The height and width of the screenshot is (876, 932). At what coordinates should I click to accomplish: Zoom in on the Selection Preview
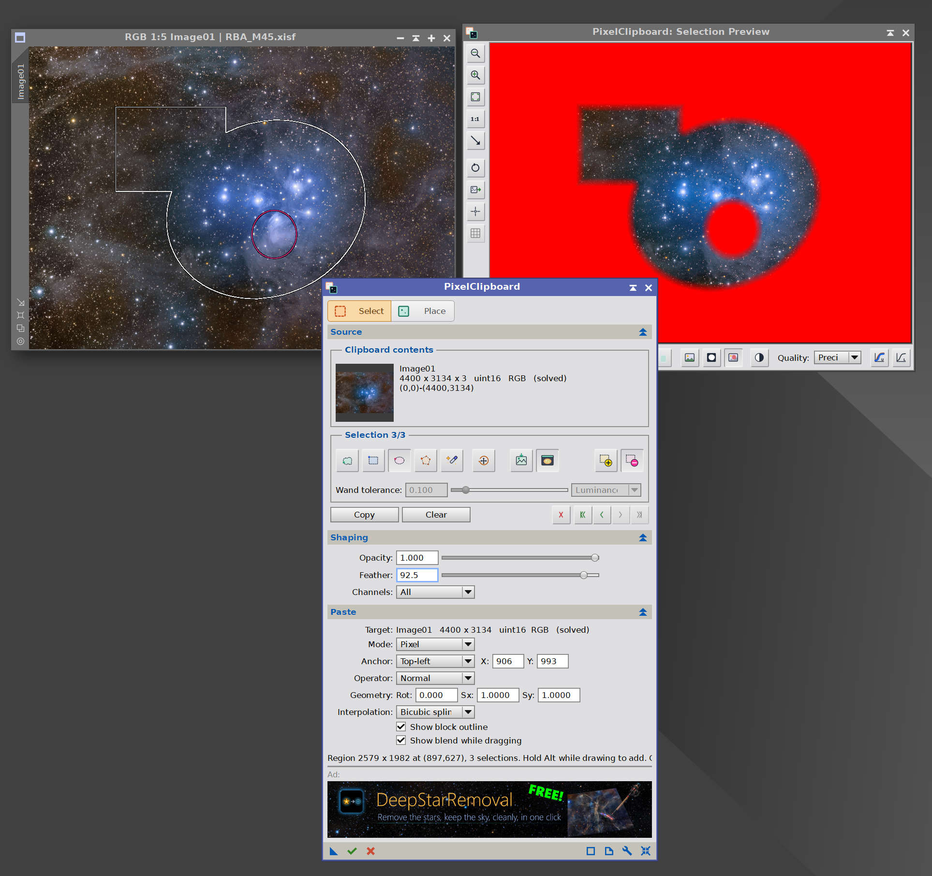click(475, 75)
